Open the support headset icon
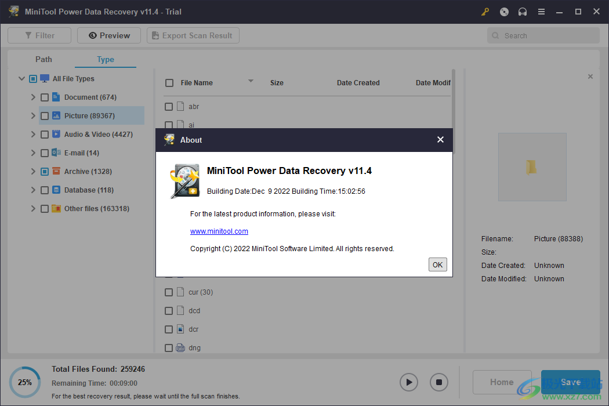 coord(523,12)
